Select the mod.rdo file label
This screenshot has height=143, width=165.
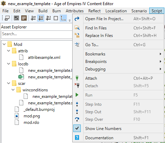[31, 122]
